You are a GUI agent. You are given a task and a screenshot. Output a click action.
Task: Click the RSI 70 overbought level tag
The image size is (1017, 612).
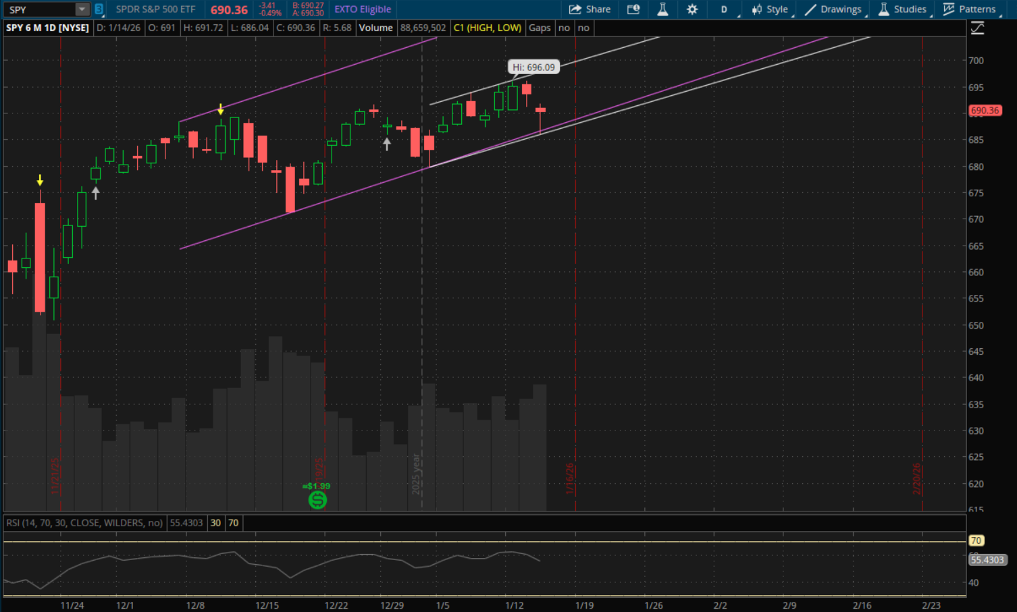tap(976, 540)
